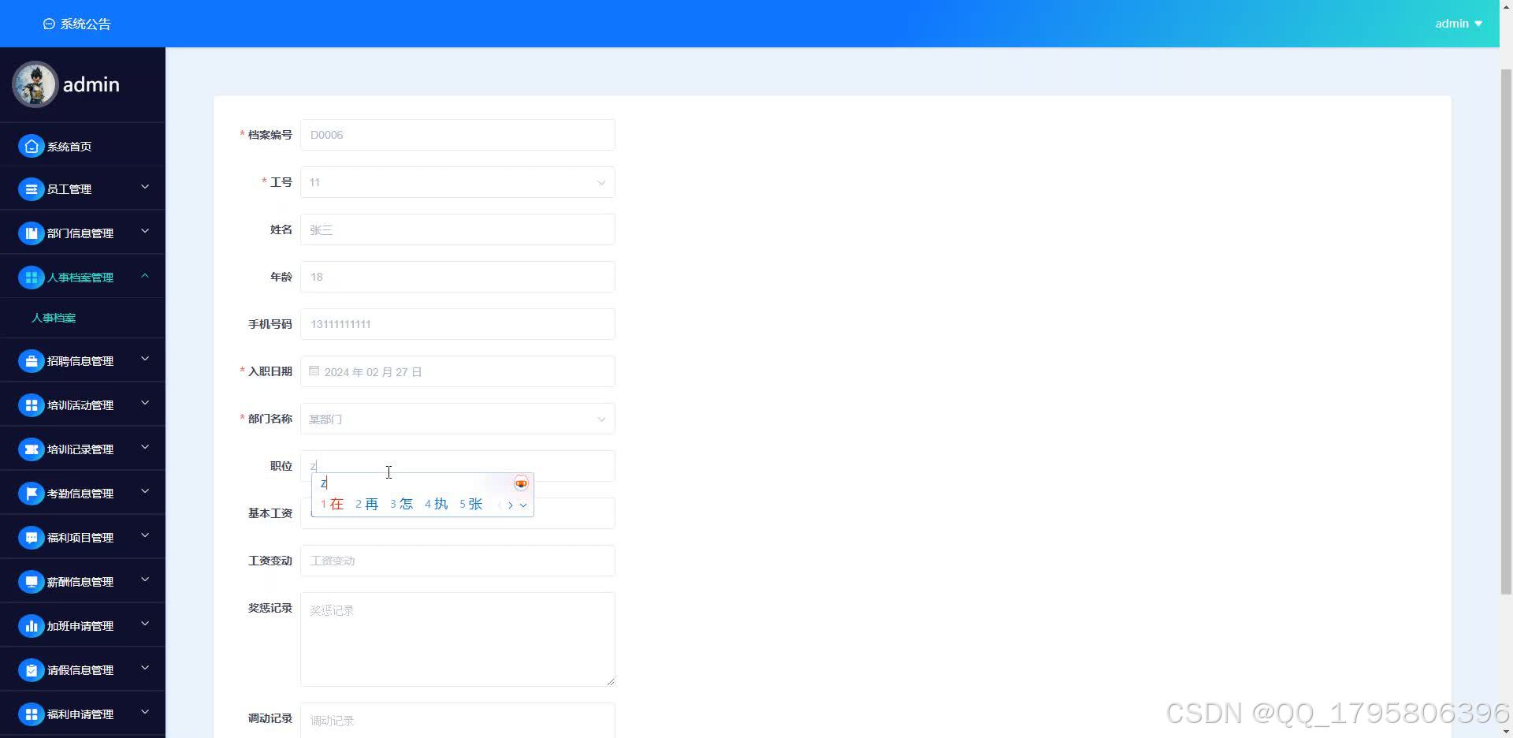The image size is (1513, 738).
Task: Click the 部门信息管理 icon
Action: (x=31, y=233)
